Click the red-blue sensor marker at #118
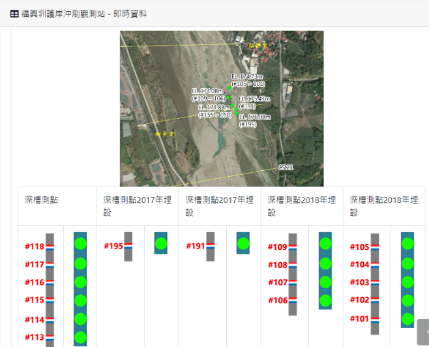The height and width of the screenshot is (347, 429). point(50,247)
